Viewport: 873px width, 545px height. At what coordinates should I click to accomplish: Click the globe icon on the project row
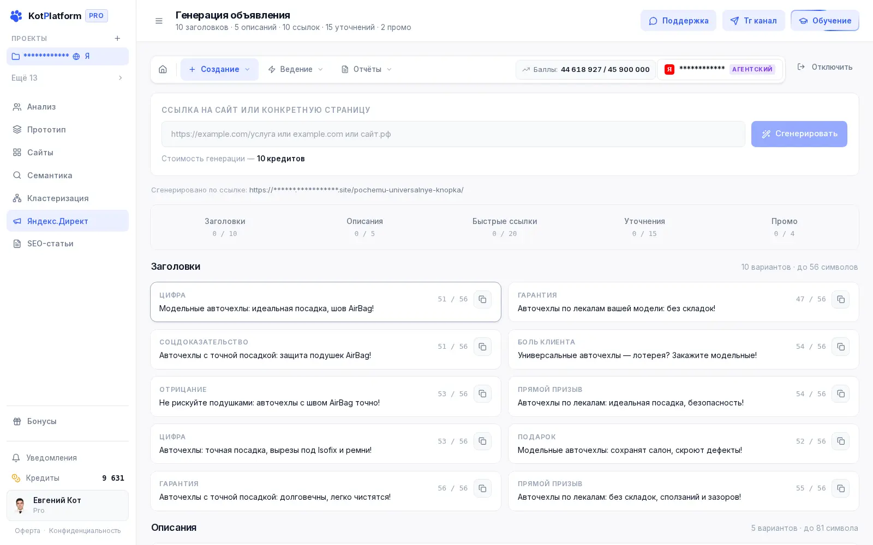coord(76,56)
